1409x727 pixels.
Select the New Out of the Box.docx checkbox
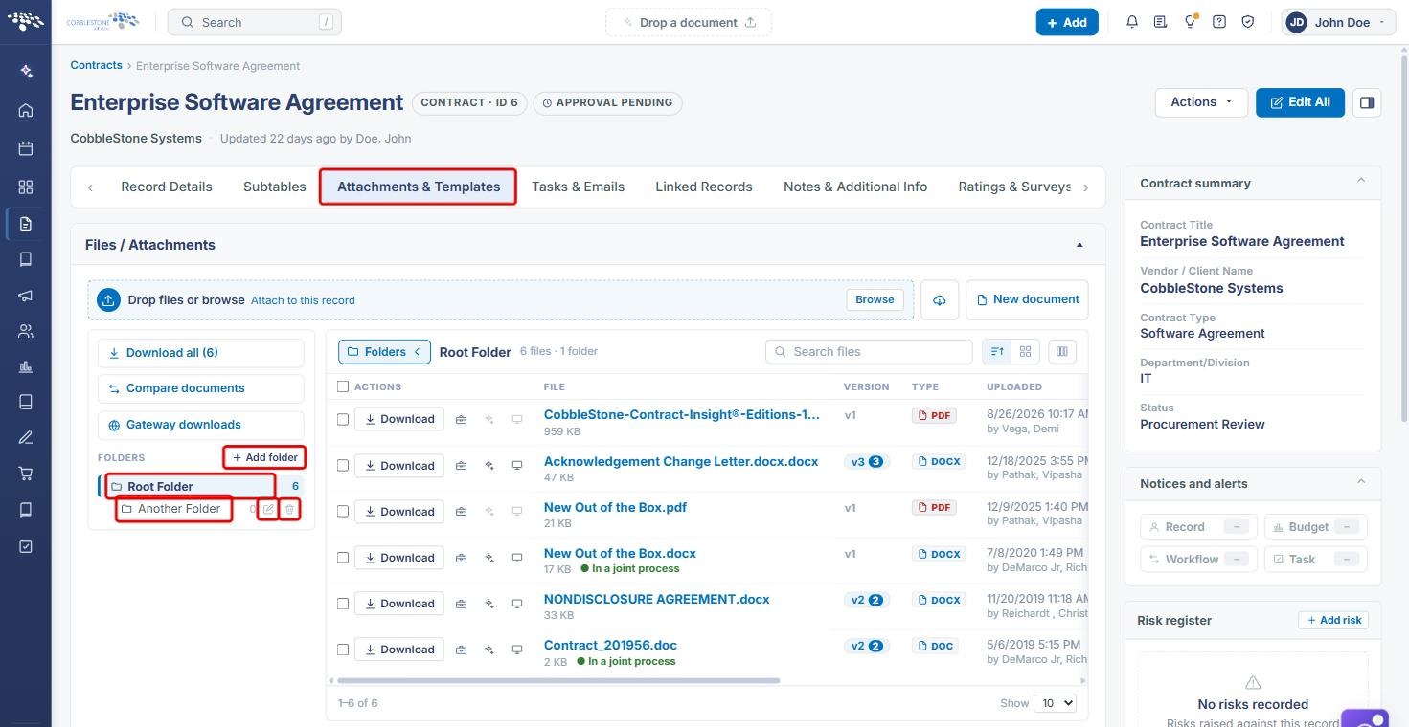(x=343, y=558)
